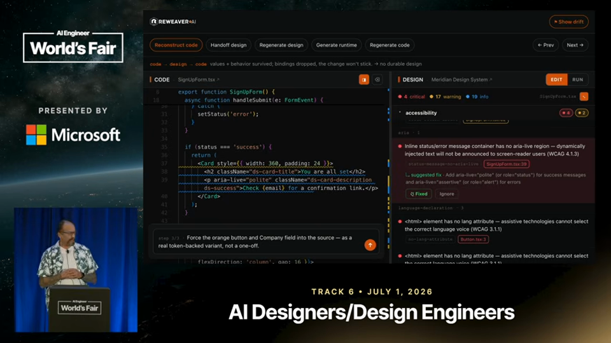Click the Reweaver AI logo
The width and height of the screenshot is (611, 343).
pos(173,22)
